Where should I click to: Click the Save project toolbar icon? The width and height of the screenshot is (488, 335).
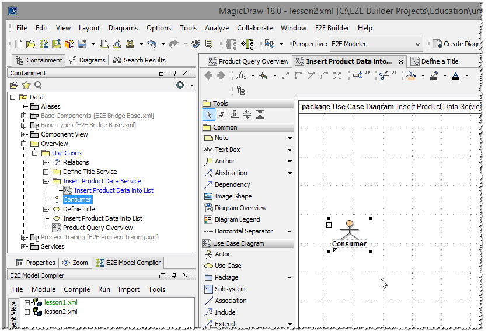(x=82, y=44)
